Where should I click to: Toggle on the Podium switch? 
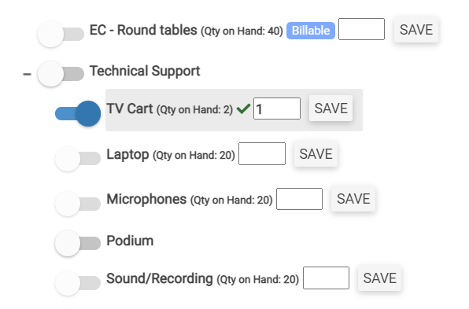tap(78, 243)
